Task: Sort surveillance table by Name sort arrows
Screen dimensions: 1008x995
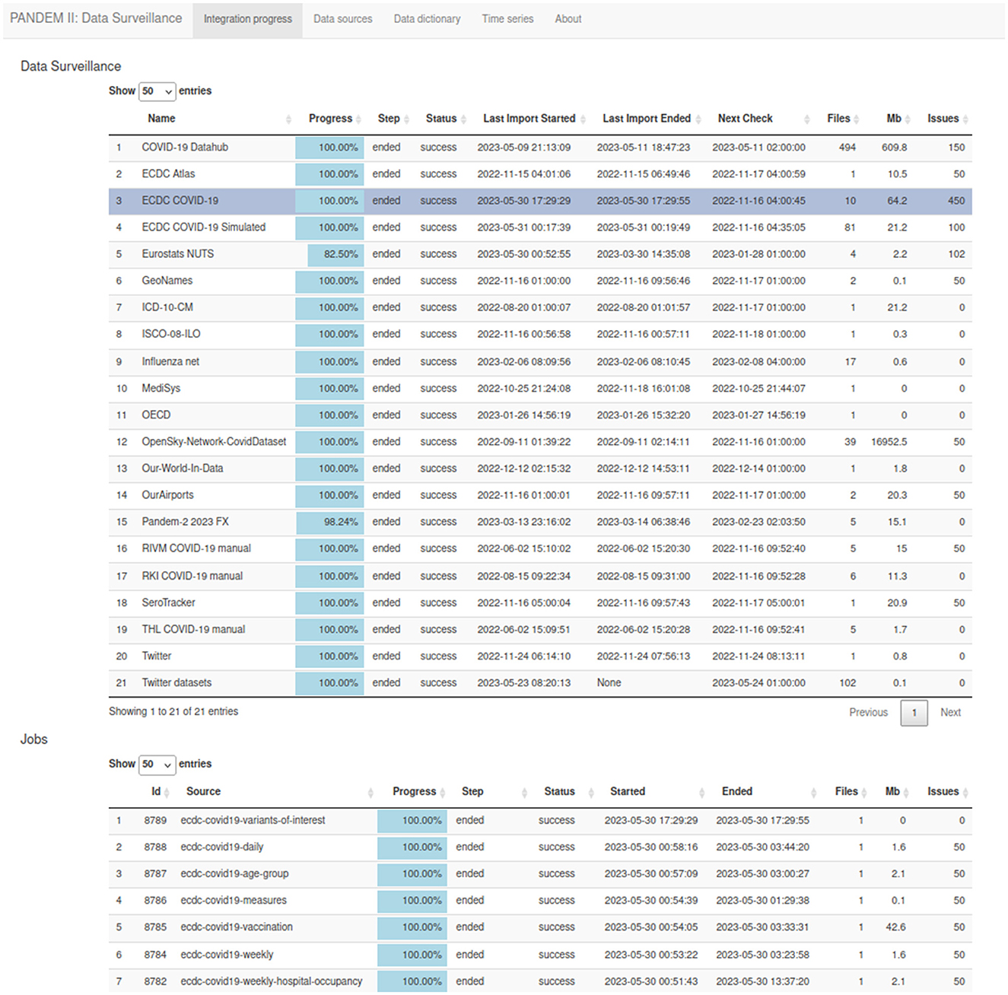Action: 288,119
